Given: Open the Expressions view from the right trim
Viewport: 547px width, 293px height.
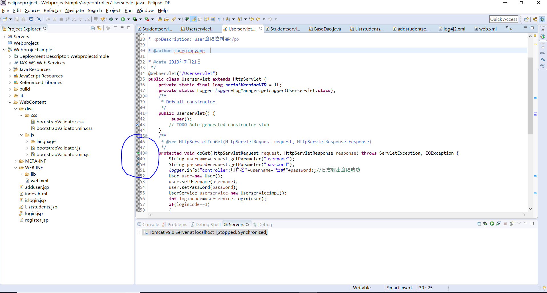Looking at the screenshot, I should (543, 66).
